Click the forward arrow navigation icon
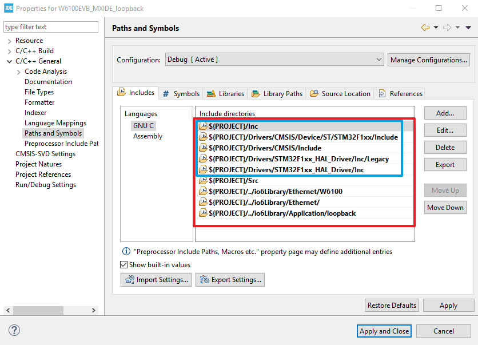Image resolution: width=478 pixels, height=345 pixels. coord(447,28)
